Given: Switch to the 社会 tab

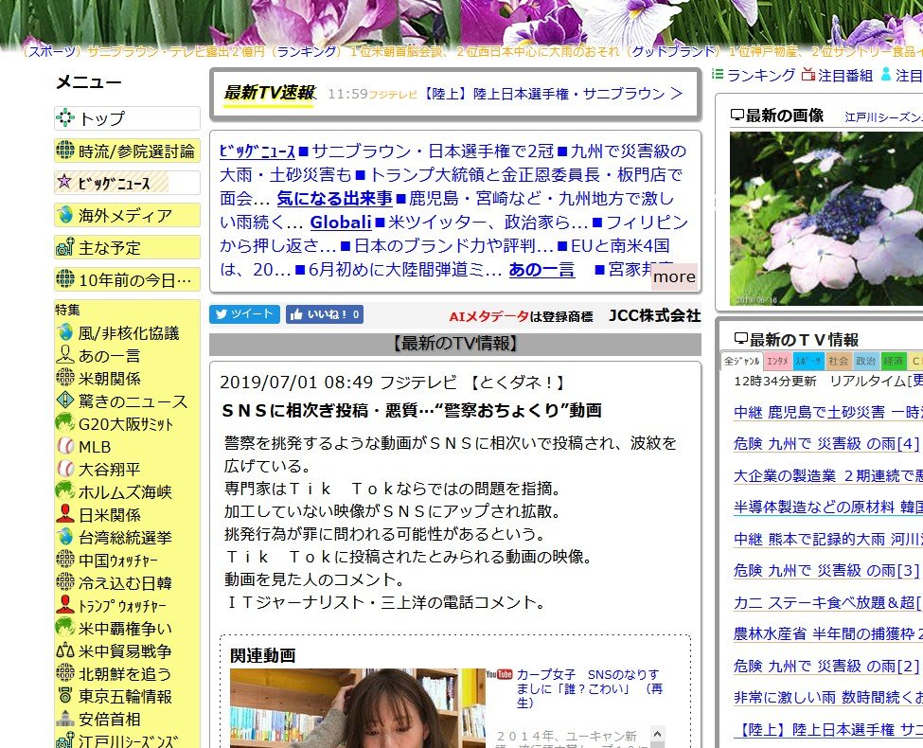Looking at the screenshot, I should click(838, 361).
